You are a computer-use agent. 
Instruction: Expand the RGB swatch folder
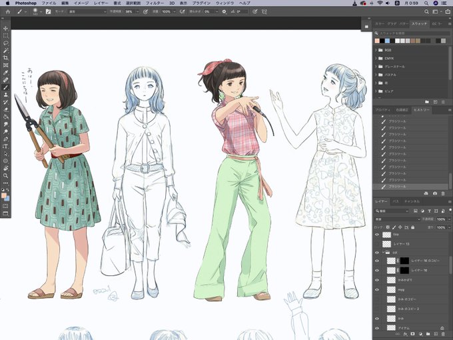(376, 50)
